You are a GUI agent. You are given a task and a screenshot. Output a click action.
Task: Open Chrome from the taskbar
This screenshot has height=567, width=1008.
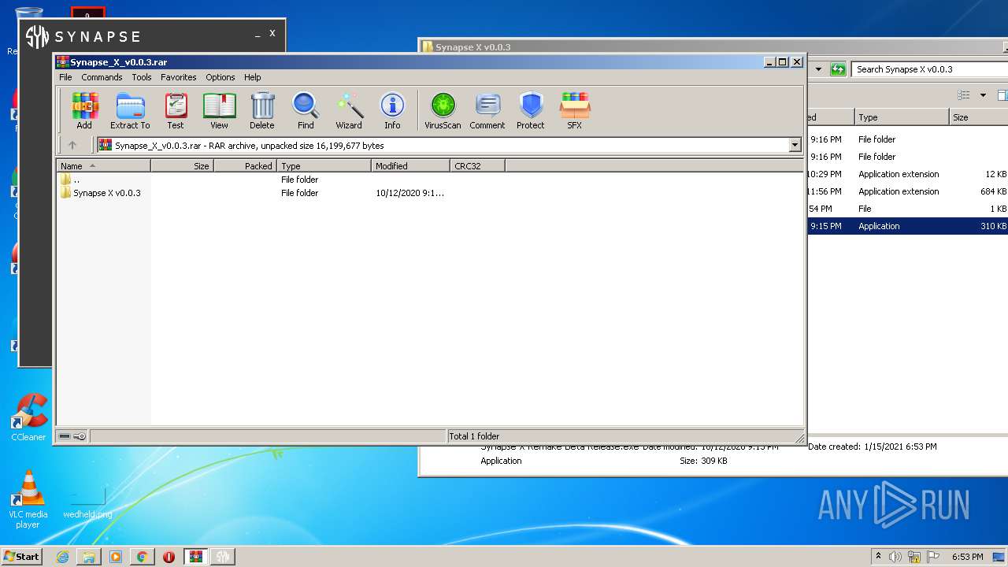pos(143,557)
